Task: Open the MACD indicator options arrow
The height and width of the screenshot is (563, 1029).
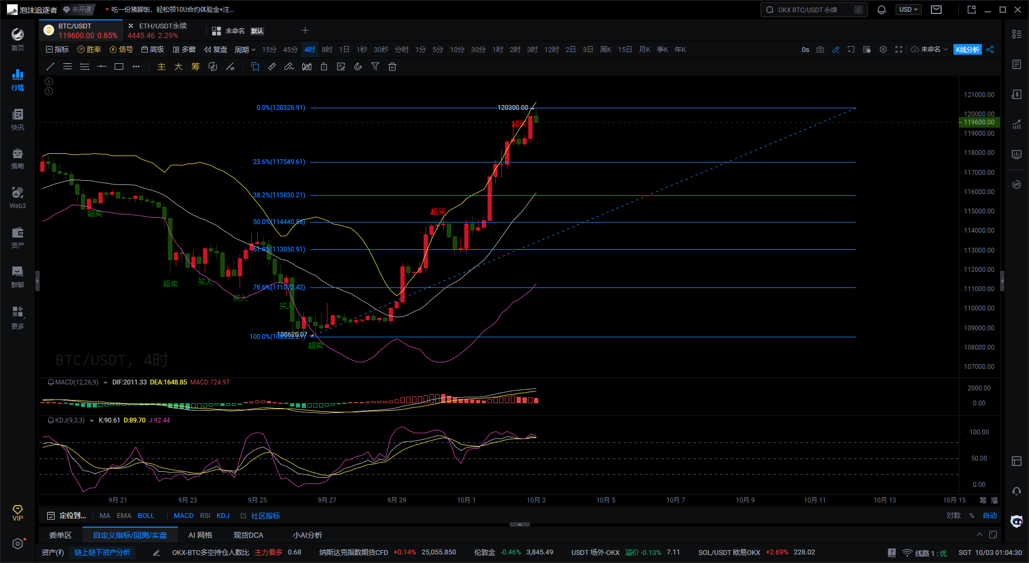Action: (x=105, y=382)
